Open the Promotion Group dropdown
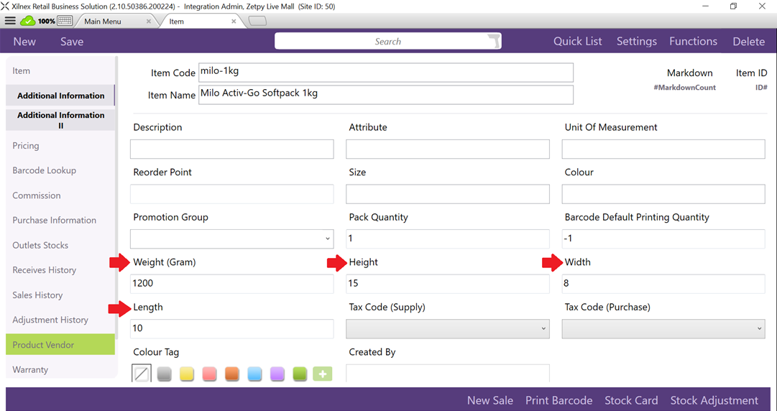The width and height of the screenshot is (777, 411). click(x=232, y=239)
